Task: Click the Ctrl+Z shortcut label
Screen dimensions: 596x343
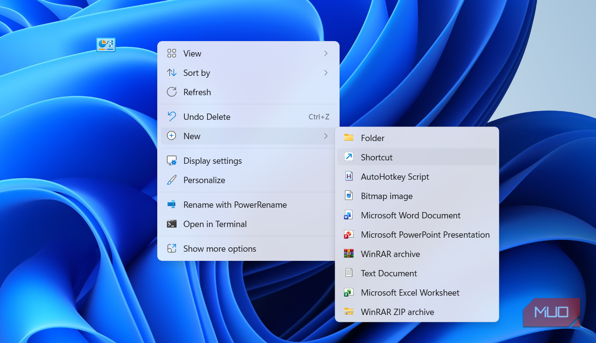Action: [319, 116]
